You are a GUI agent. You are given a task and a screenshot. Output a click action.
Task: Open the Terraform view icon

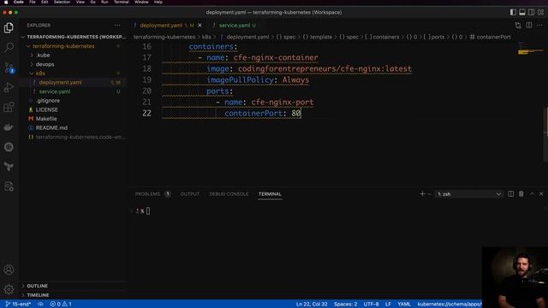click(9, 167)
